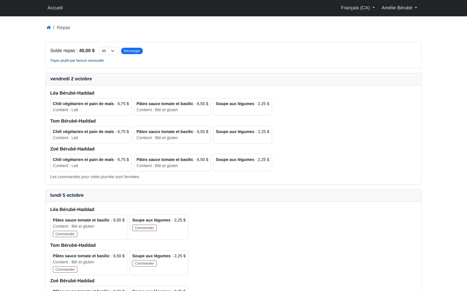The width and height of the screenshot is (467, 291).
Task: Order Pâtes sauce tomate for Léa on Monday
Action: 65,234
